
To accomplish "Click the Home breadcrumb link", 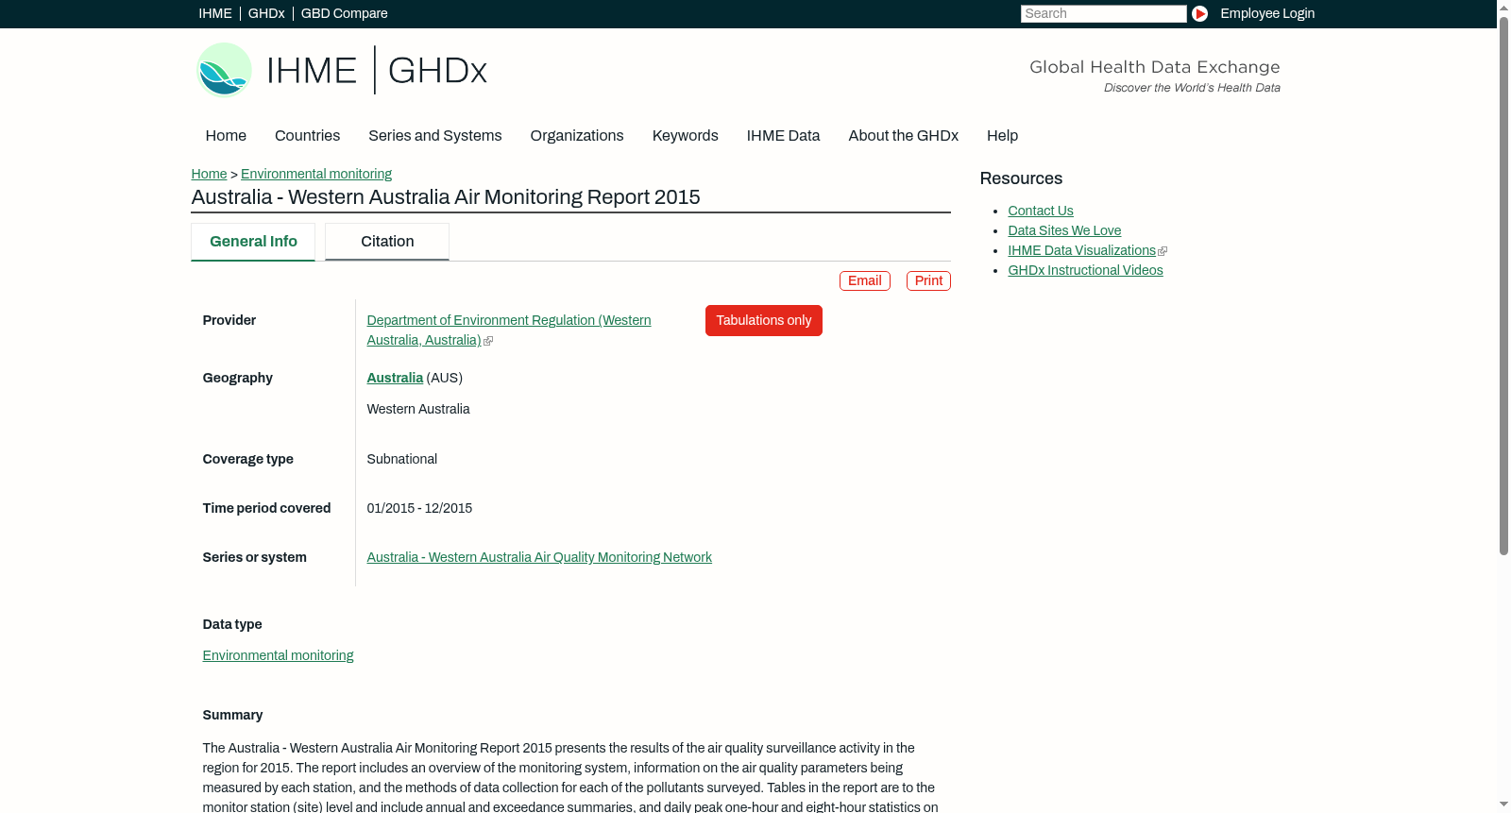I will (209, 174).
